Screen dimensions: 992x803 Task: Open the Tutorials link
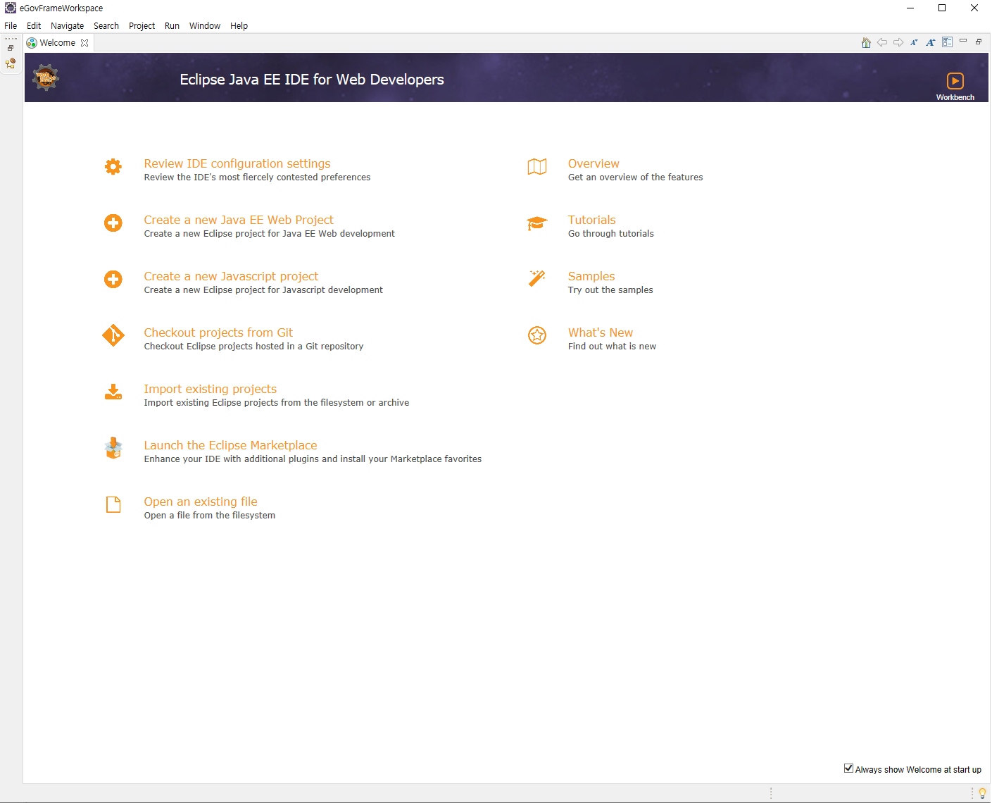[591, 220]
